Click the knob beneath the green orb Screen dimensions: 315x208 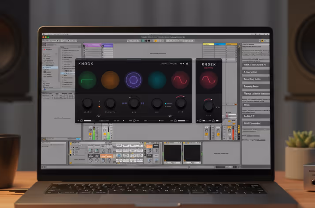pos(87,103)
